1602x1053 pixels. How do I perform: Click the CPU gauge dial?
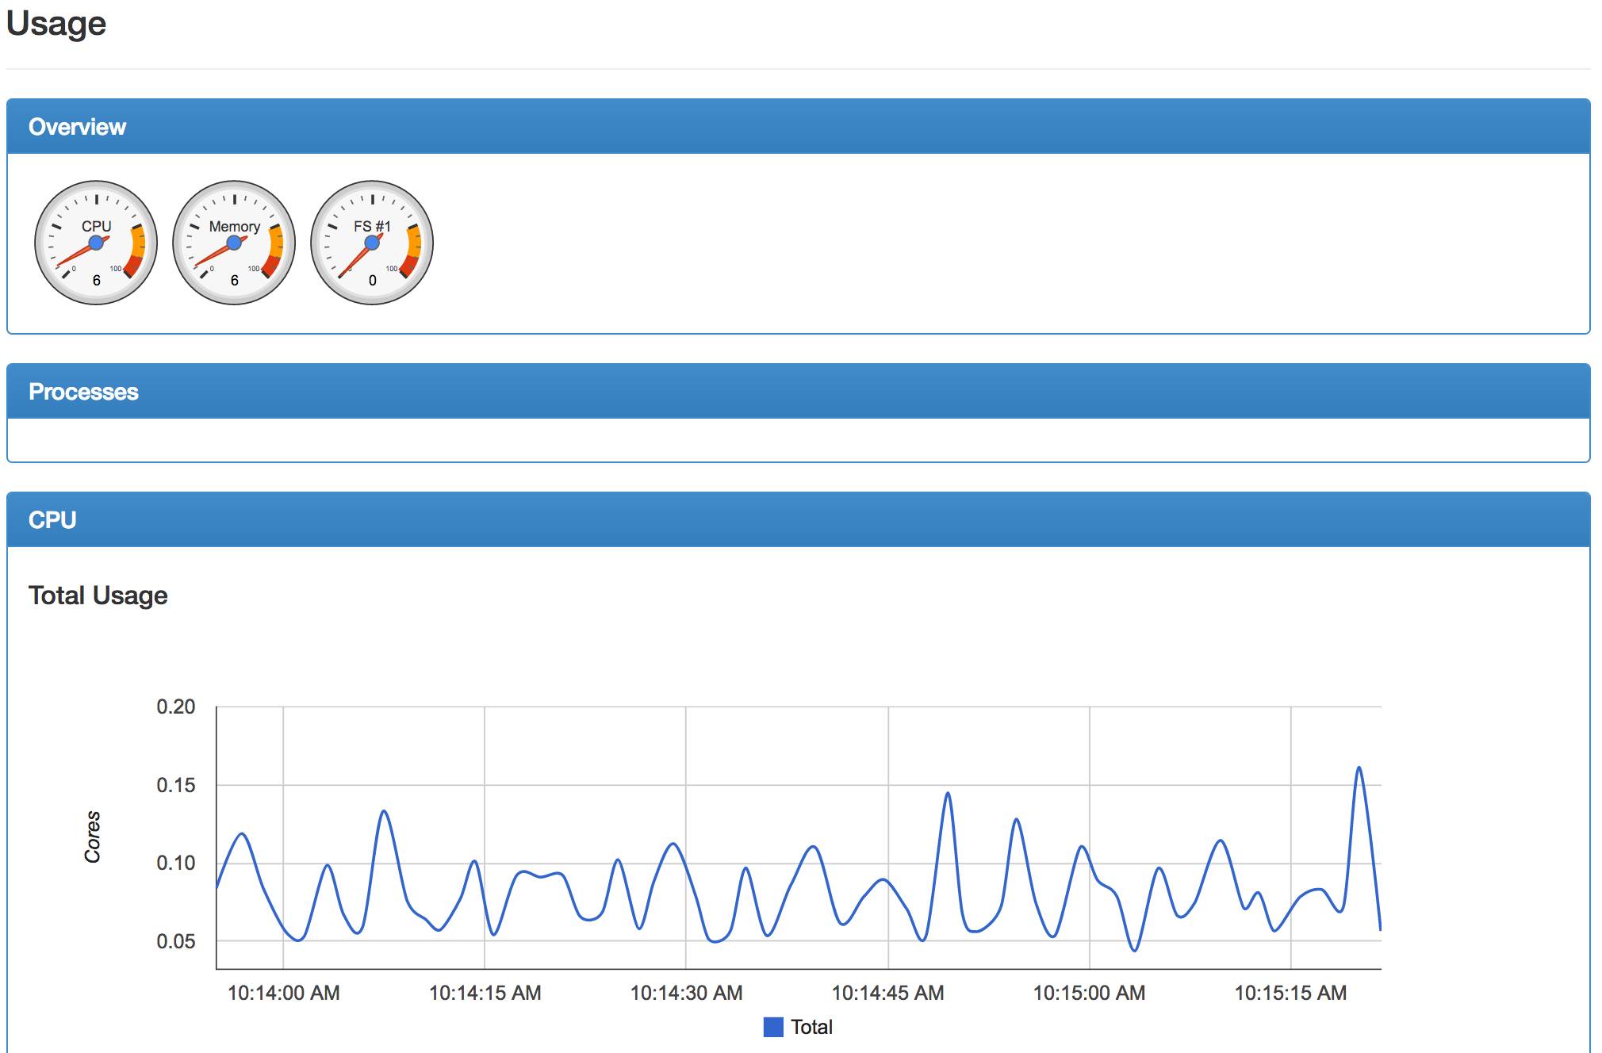click(96, 243)
